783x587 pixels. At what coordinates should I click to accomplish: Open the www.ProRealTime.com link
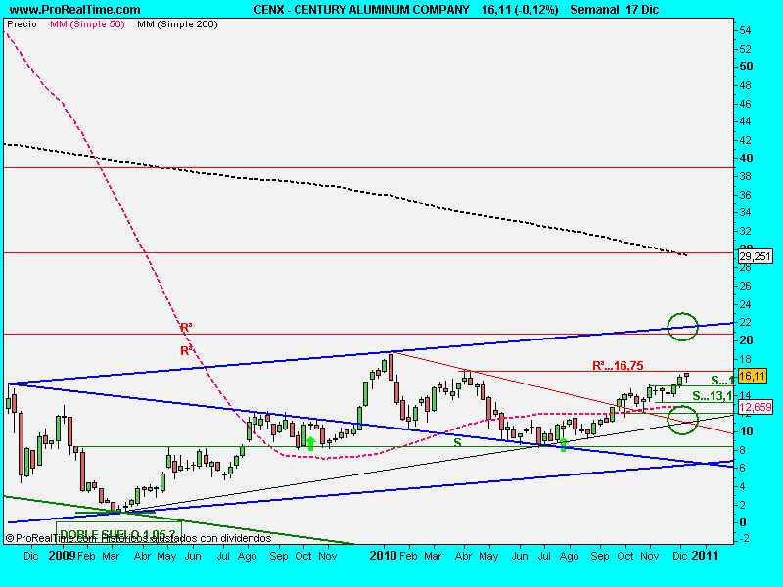pyautogui.click(x=75, y=10)
